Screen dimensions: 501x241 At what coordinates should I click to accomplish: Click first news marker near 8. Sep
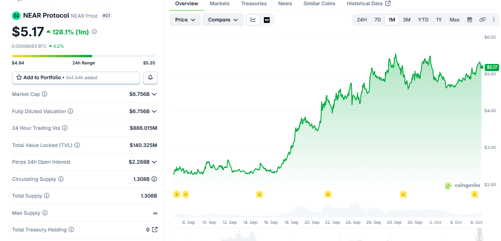pyautogui.click(x=177, y=194)
